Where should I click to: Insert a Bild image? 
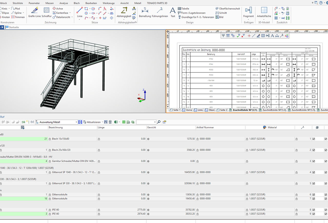click(219, 17)
